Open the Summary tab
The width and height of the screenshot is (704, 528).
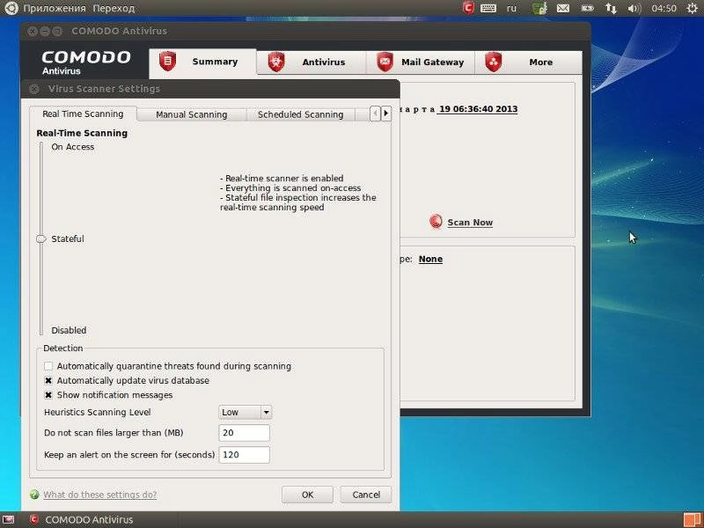pos(203,62)
